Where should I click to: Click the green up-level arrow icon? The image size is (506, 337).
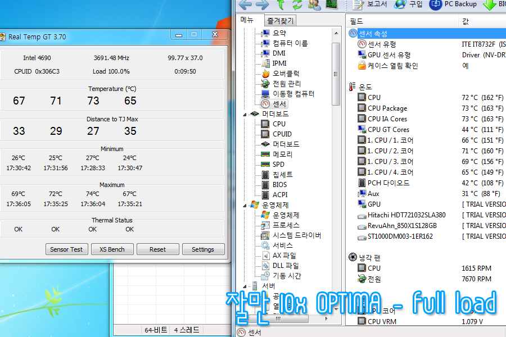(x=281, y=4)
